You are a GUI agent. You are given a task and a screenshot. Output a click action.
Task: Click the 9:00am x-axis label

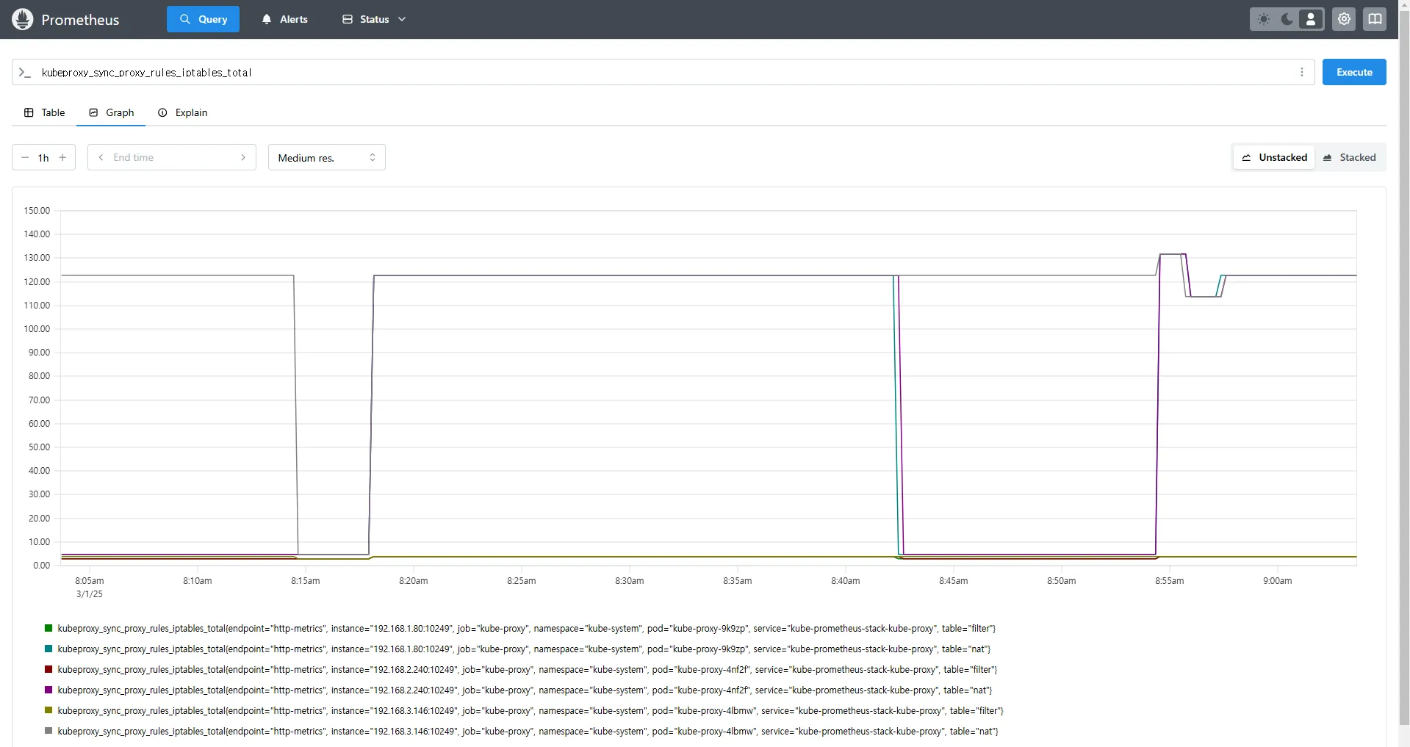click(1277, 581)
